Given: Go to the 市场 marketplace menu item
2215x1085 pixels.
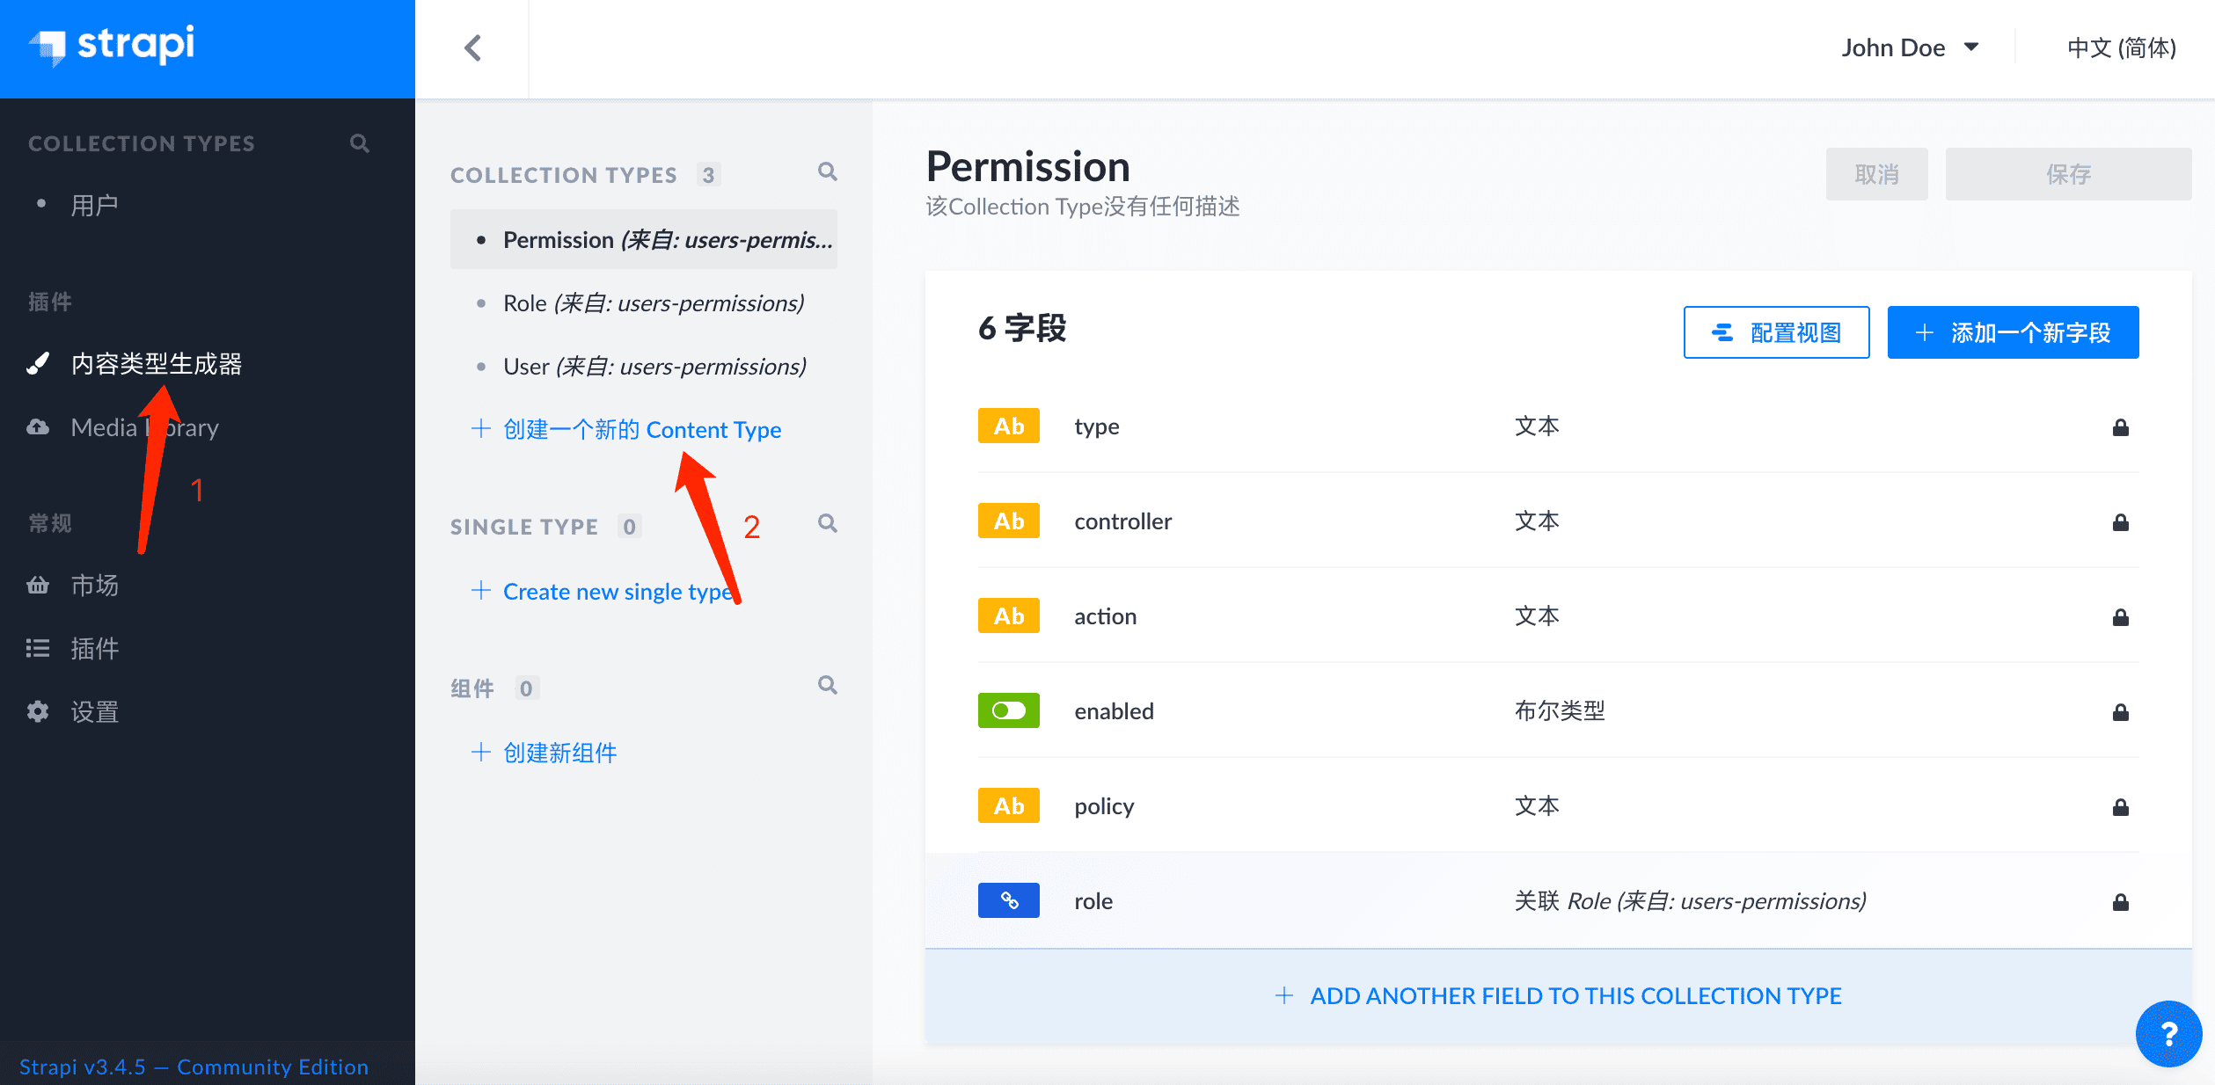Looking at the screenshot, I should tap(94, 585).
